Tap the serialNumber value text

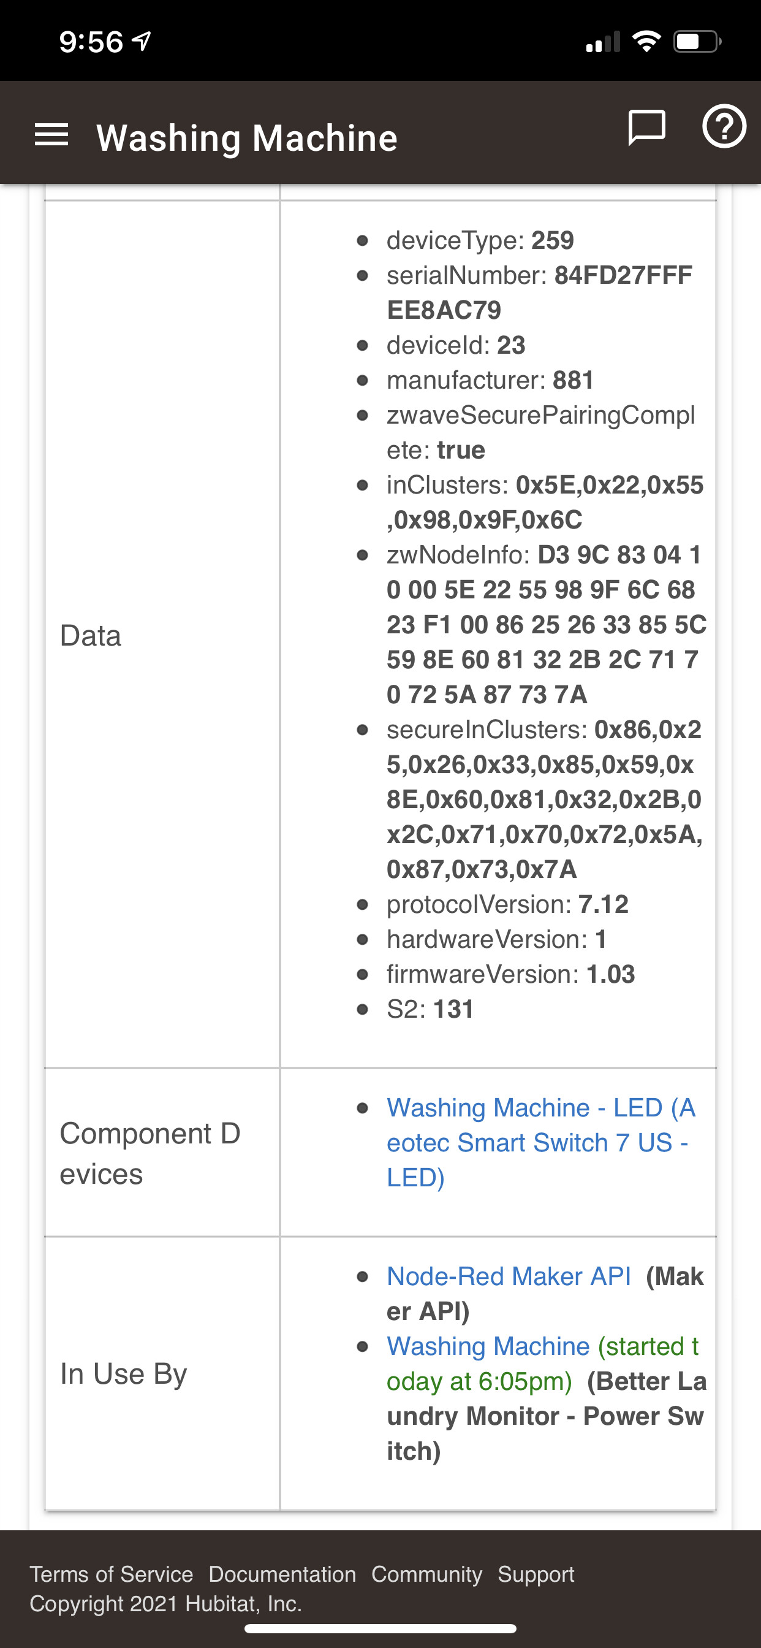539,292
